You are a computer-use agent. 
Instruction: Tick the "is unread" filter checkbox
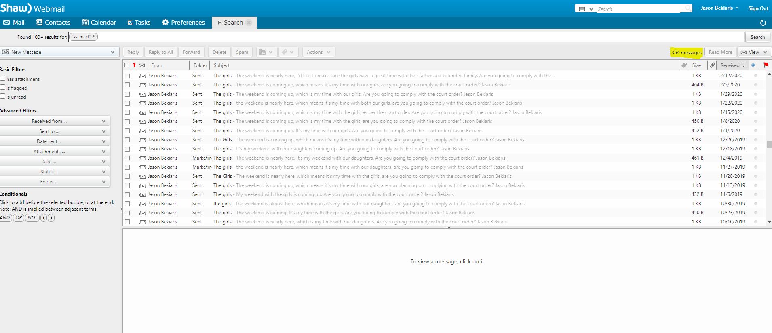(3, 96)
